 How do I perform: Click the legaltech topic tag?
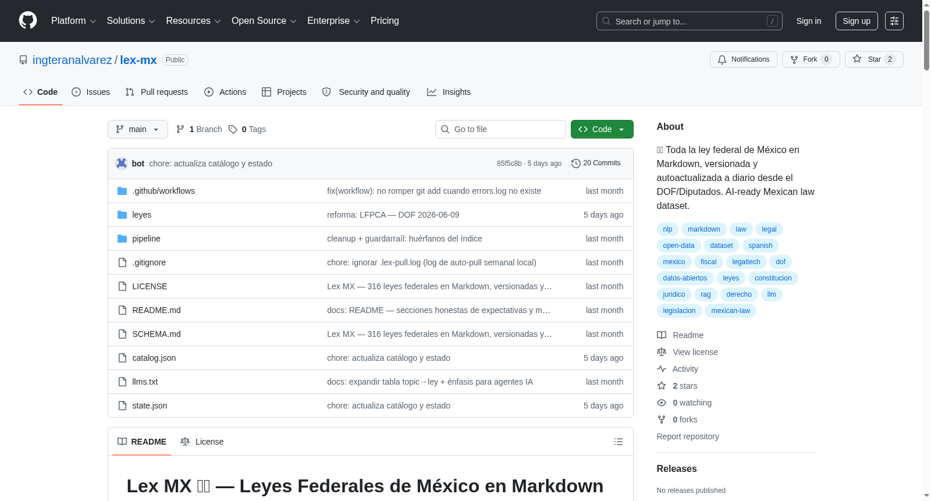click(746, 262)
